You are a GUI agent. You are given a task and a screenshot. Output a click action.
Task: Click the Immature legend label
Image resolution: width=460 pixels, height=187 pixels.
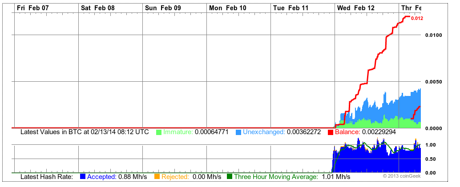(x=178, y=132)
